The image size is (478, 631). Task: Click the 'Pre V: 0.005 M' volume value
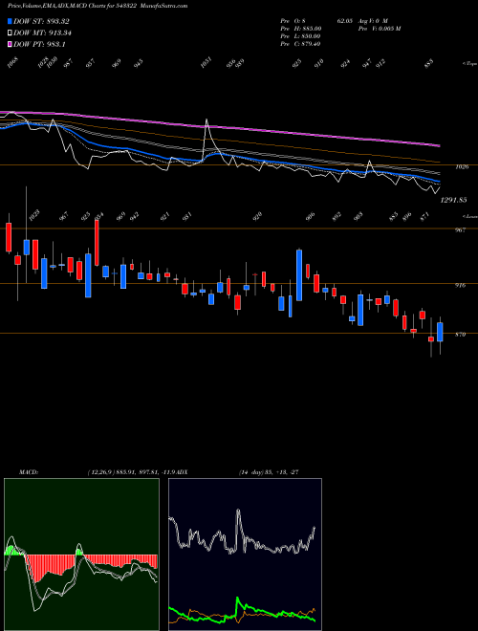pyautogui.click(x=380, y=29)
